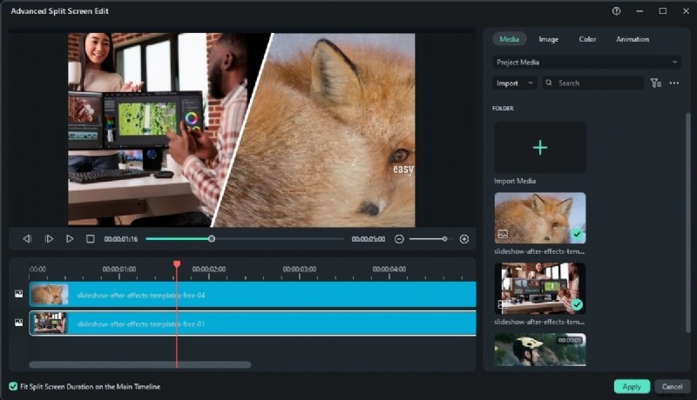
Task: Switch to the Animation tab
Action: (632, 39)
